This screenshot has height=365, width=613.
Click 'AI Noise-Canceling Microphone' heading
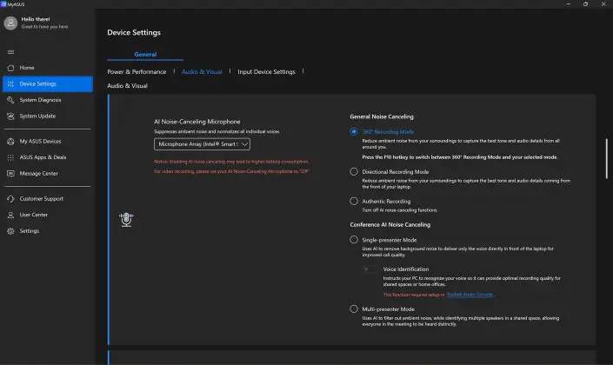coord(197,122)
